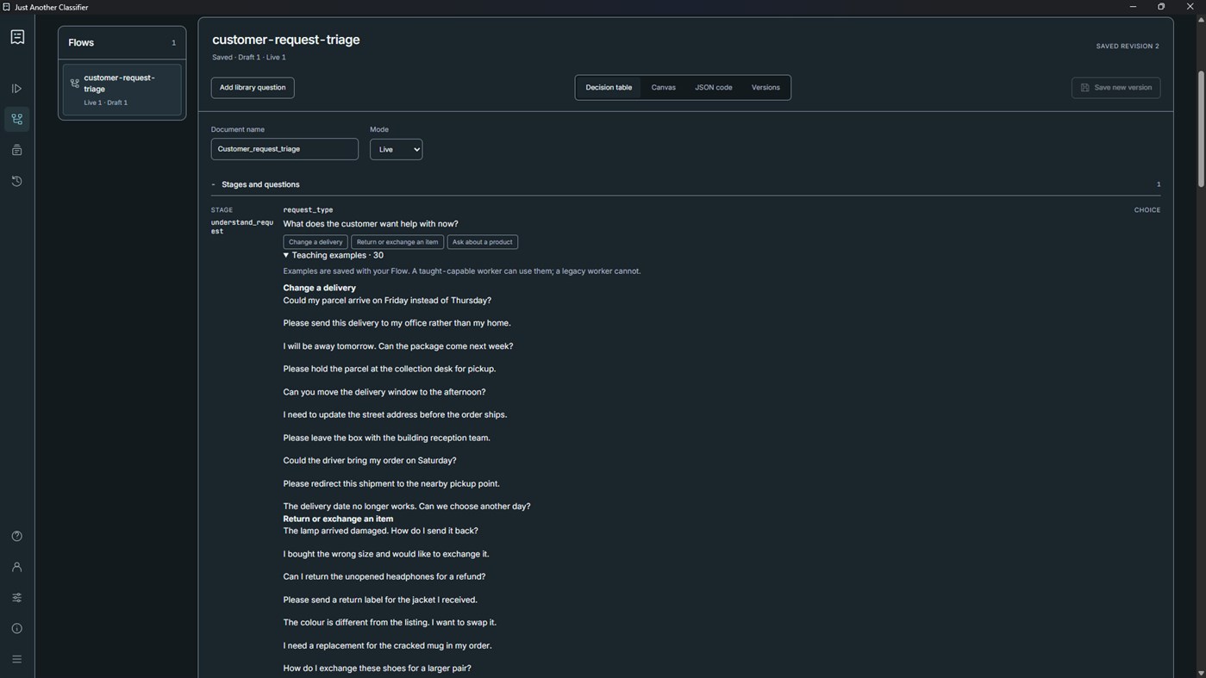Open the history clock icon in sidebar
The width and height of the screenshot is (1206, 678).
16,181
